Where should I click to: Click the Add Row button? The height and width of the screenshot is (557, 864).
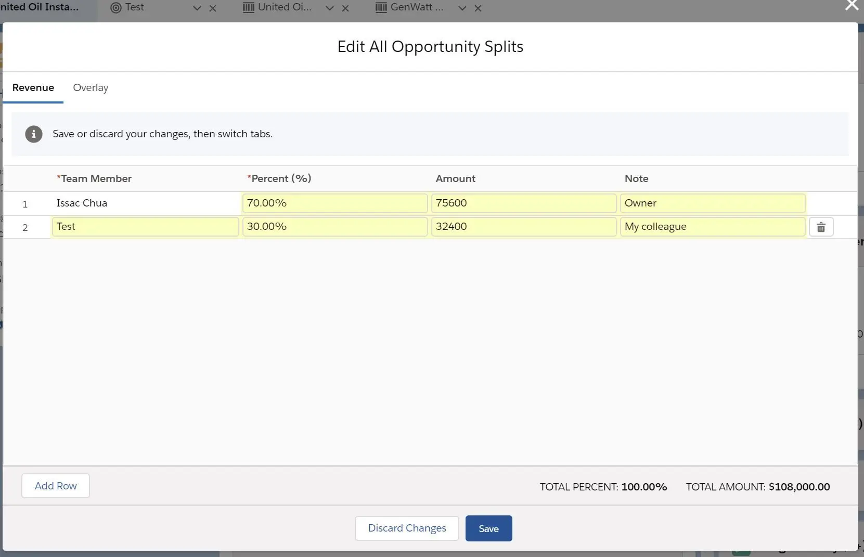coord(56,486)
